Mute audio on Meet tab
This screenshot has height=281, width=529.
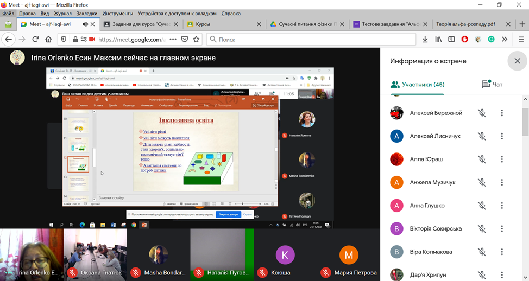point(85,24)
